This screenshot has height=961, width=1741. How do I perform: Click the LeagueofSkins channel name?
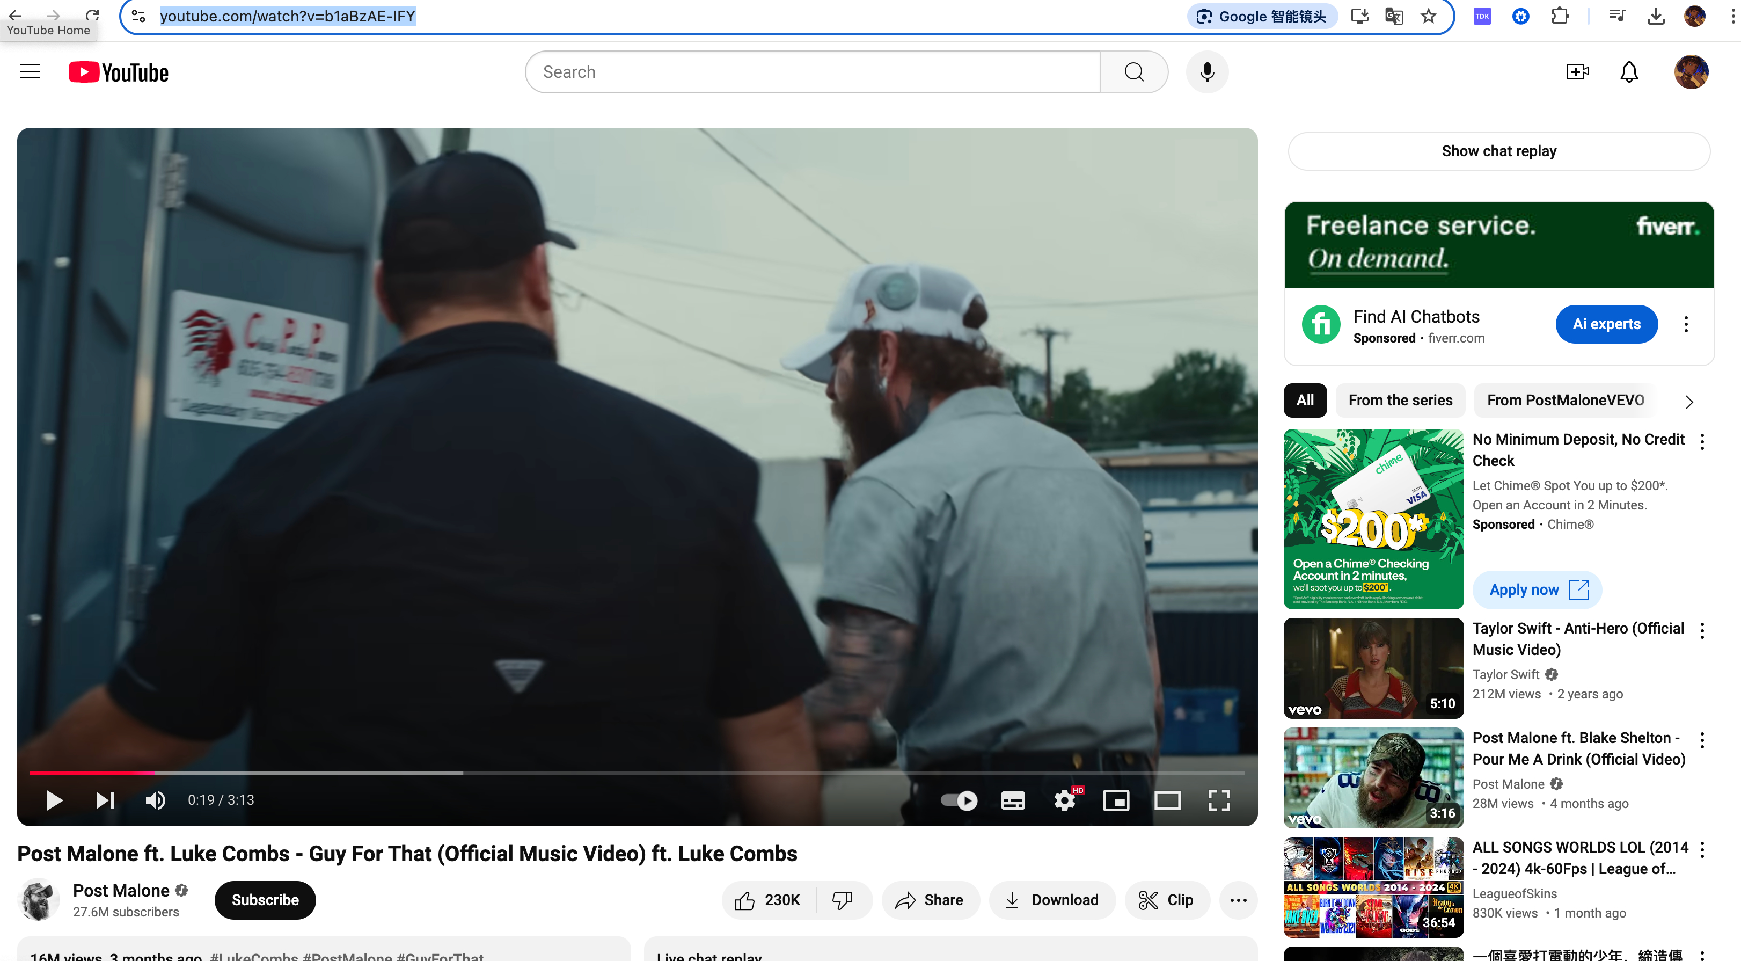1514,893
